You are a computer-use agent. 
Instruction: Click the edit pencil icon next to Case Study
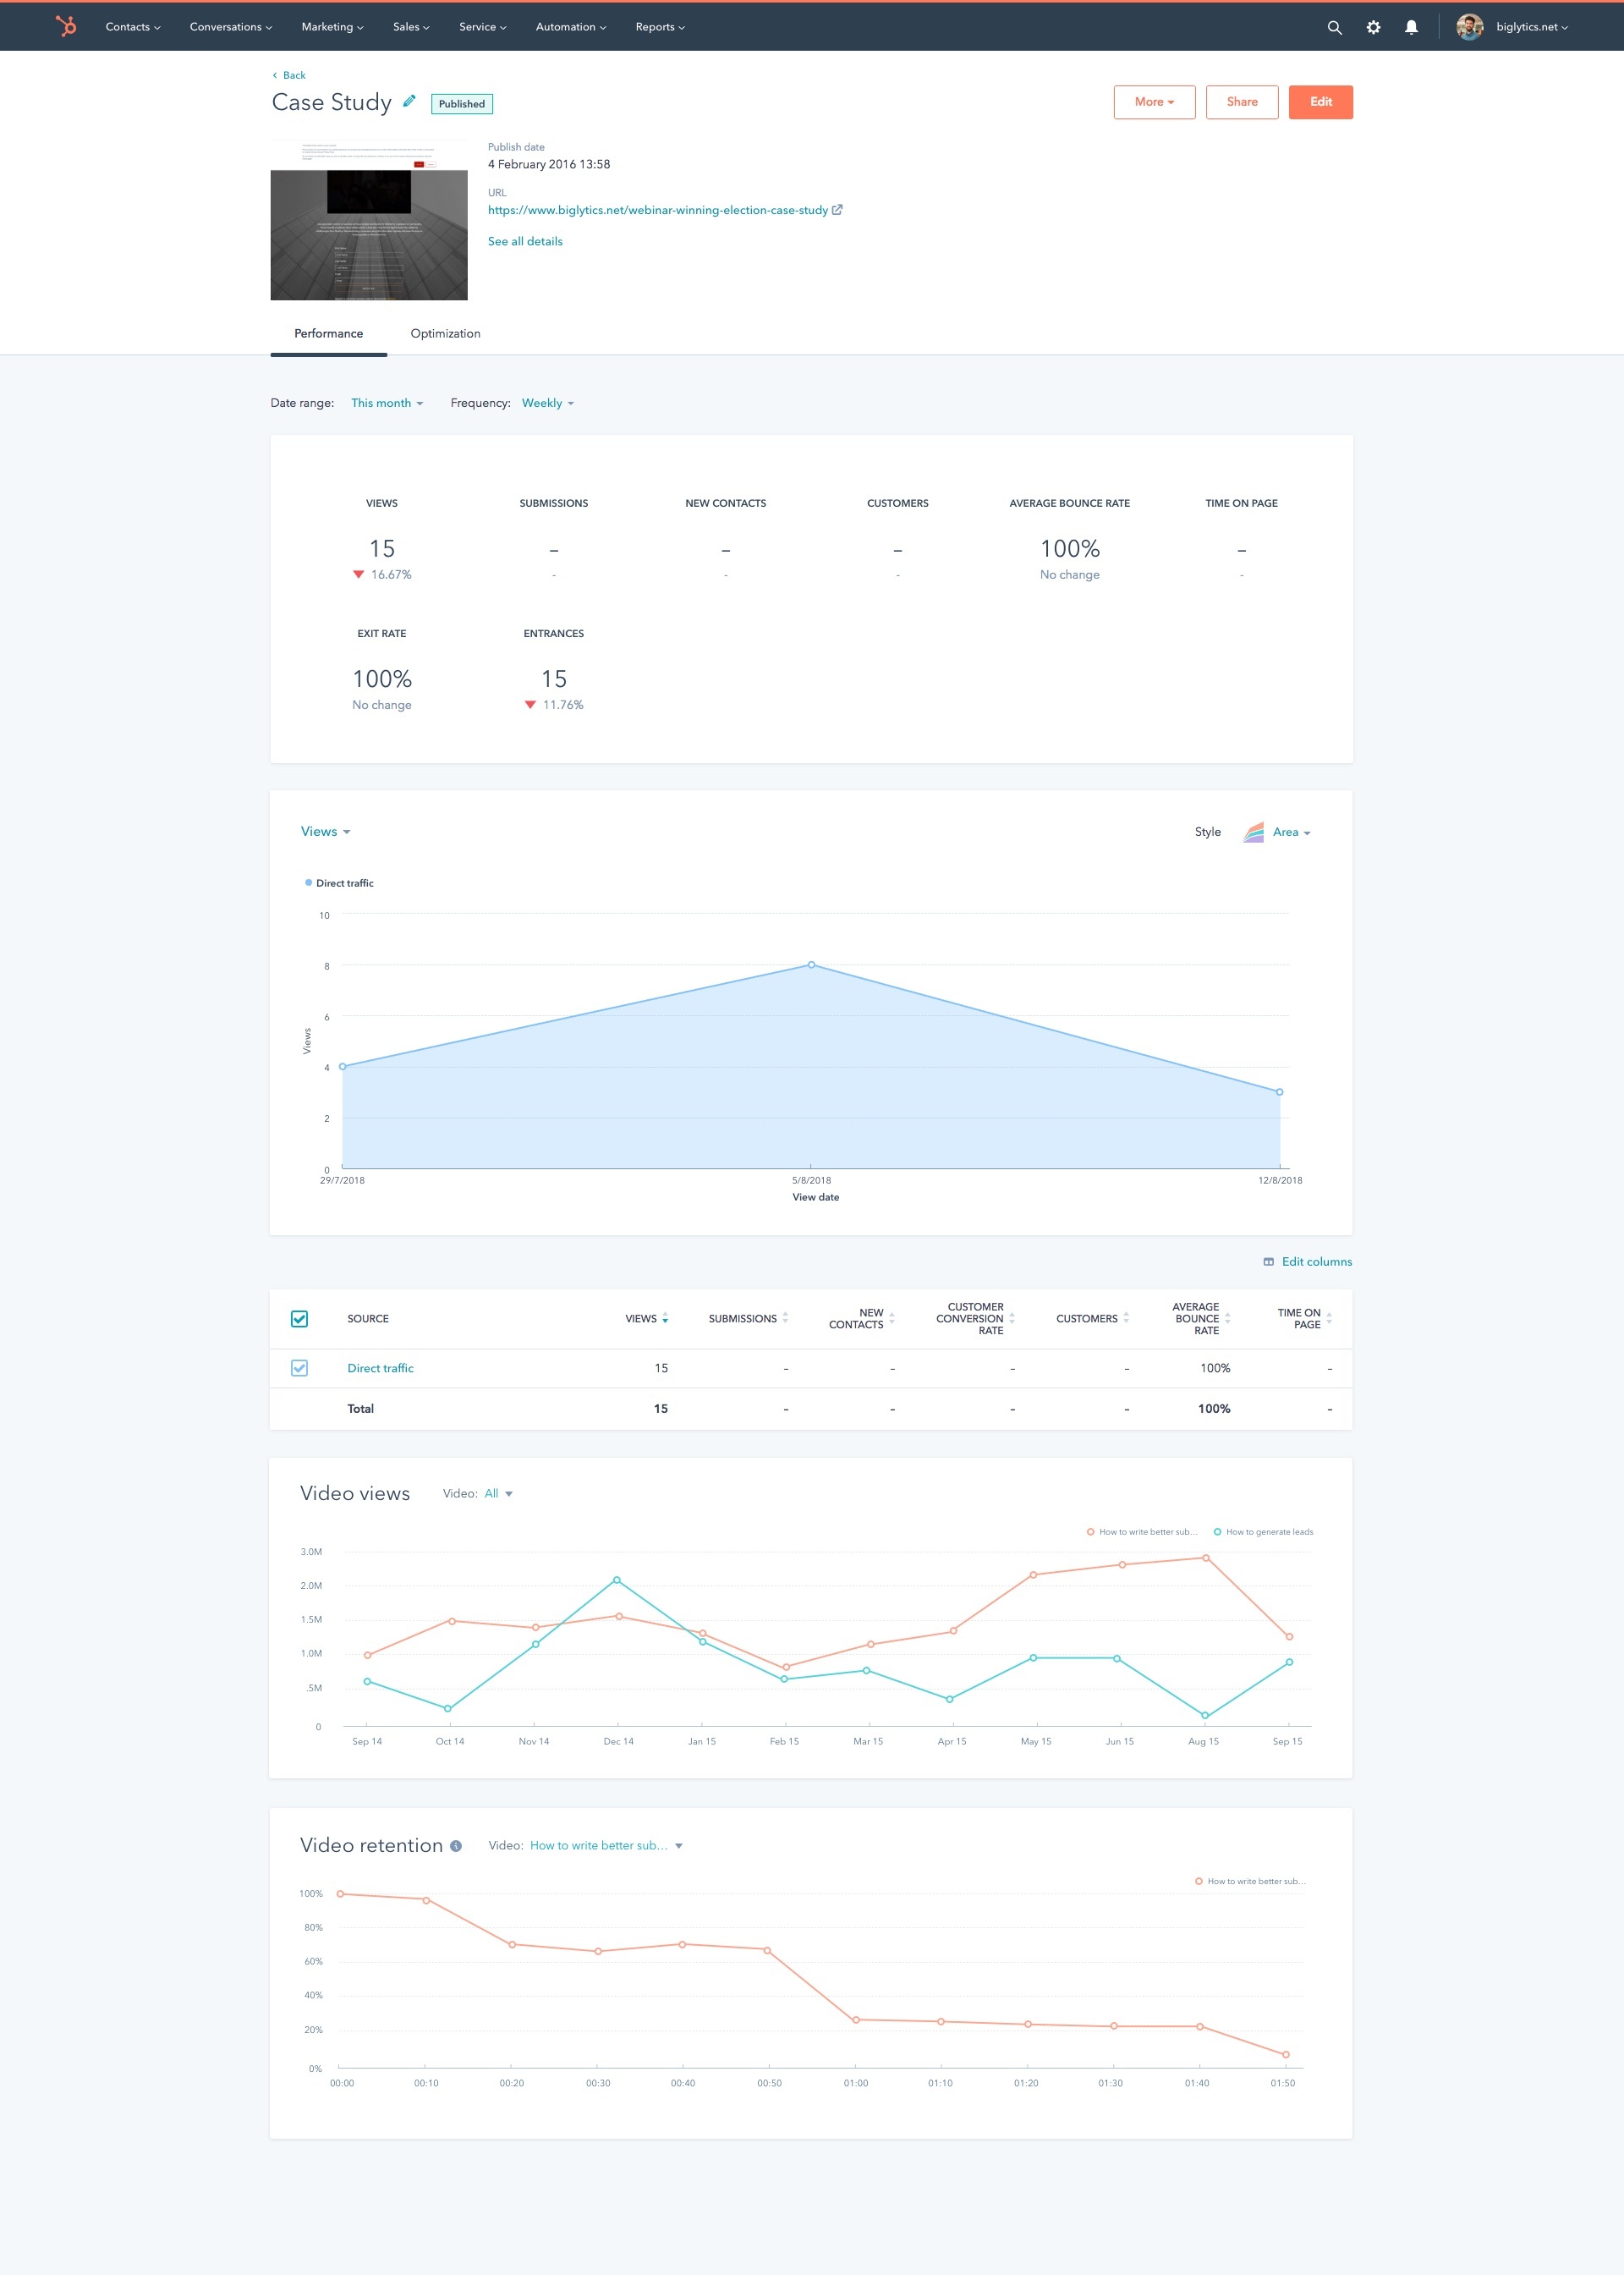click(411, 102)
